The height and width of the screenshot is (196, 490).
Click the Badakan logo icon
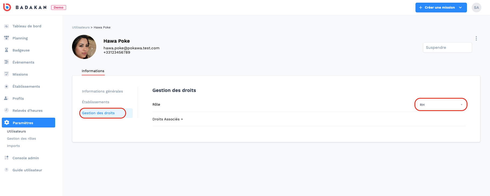click(x=7, y=7)
